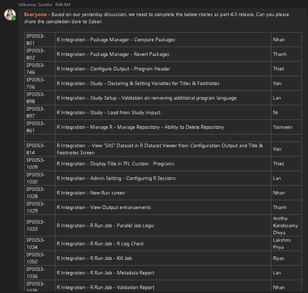308x293 pixels.
Task: Click sender name Velkumar, Sunitha
Action: coord(35,4)
